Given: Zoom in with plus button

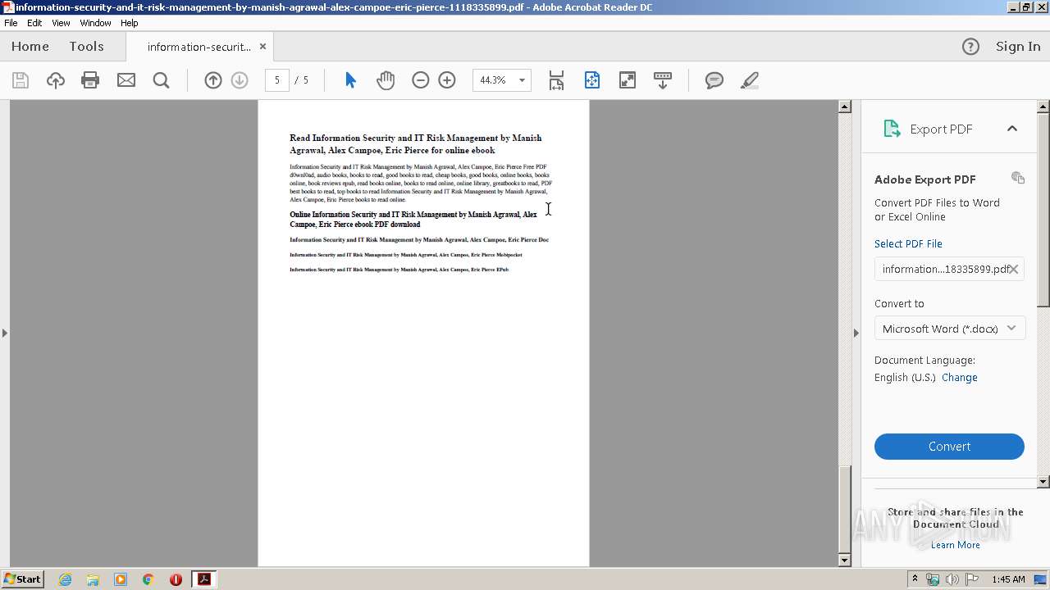Looking at the screenshot, I should 447,80.
